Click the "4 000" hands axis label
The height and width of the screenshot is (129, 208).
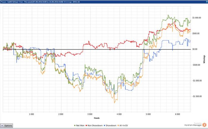119,114
